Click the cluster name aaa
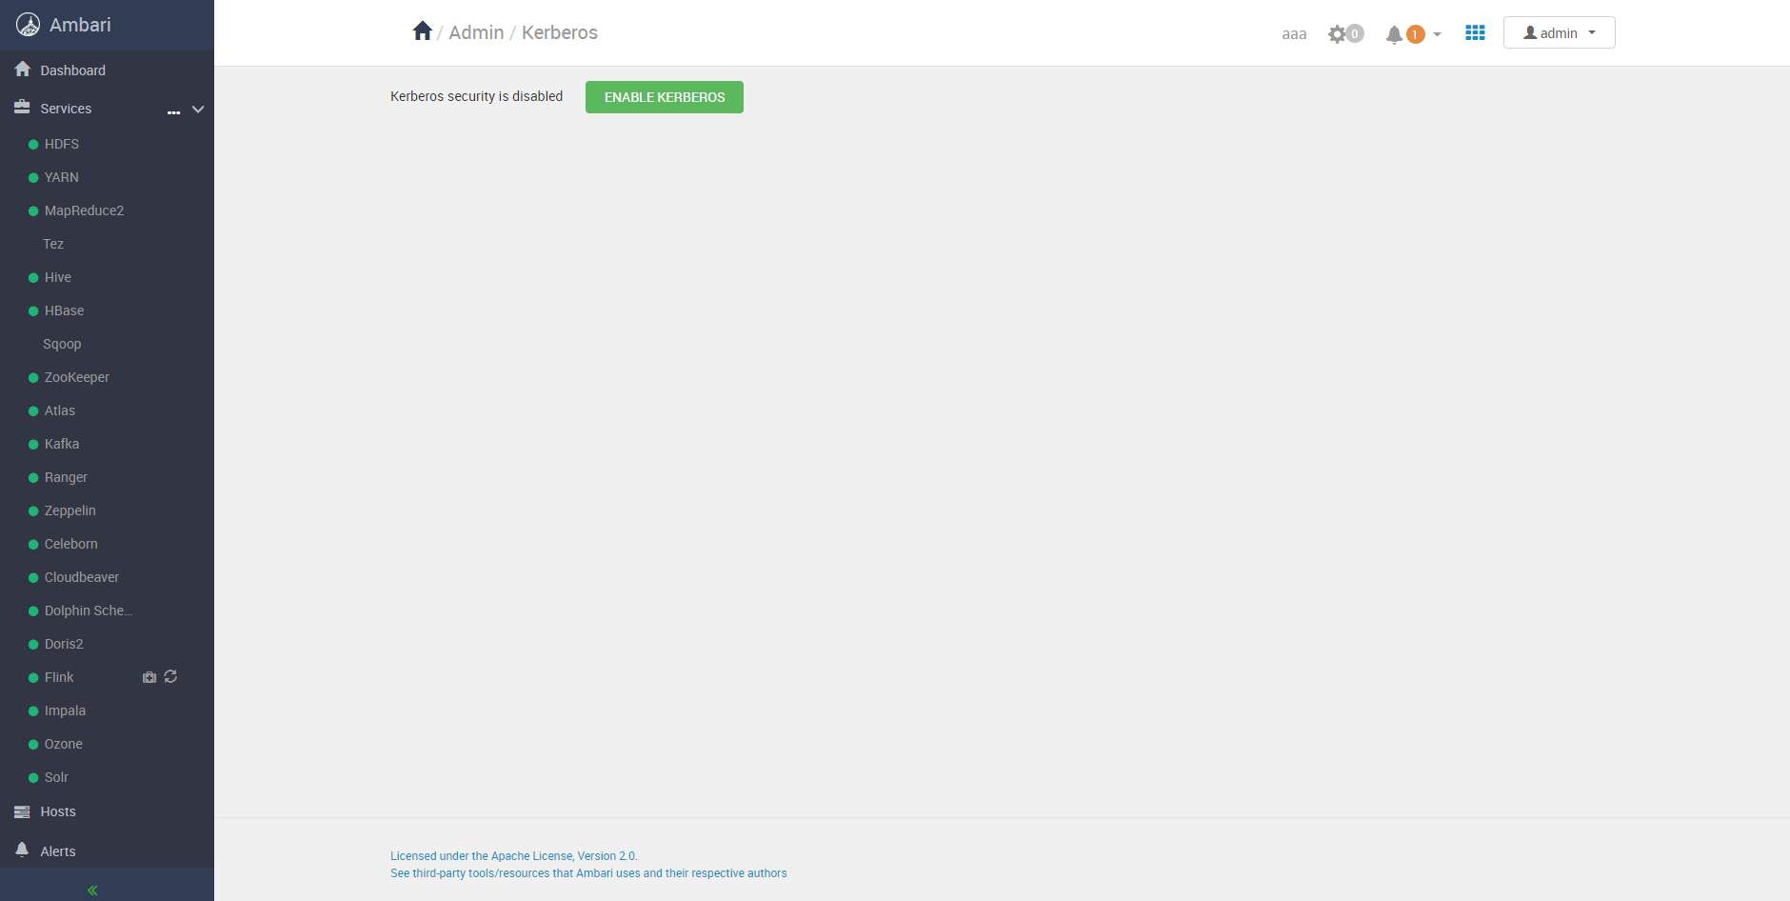 (1294, 34)
